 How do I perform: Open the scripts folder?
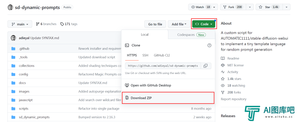tap(23, 109)
